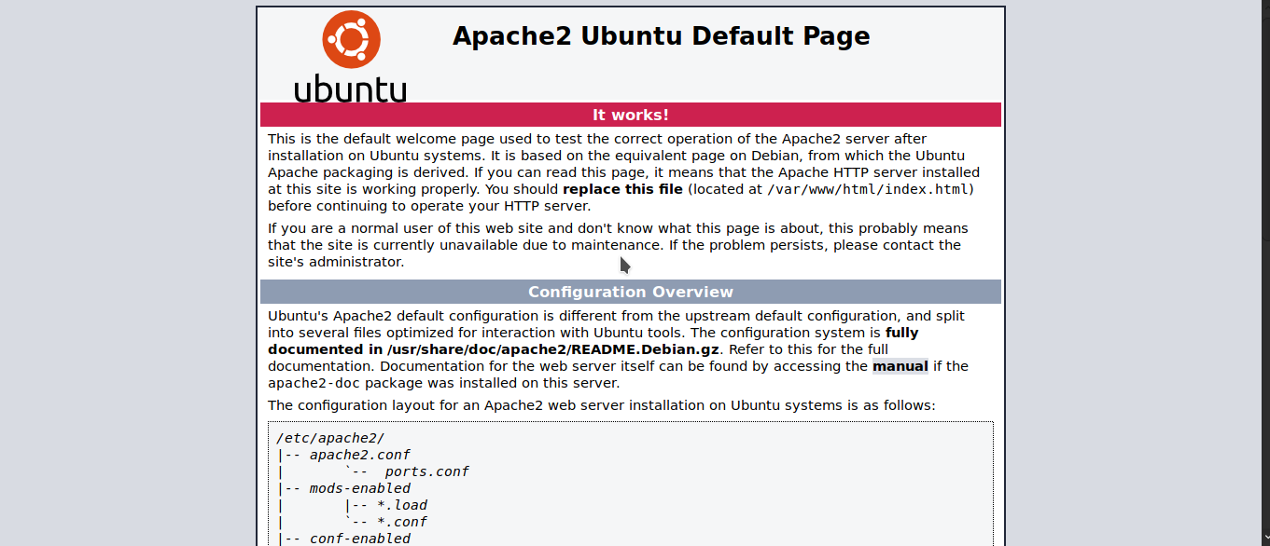Viewport: 1270px width, 546px height.
Task: Click "site's administrator." text
Action: [336, 262]
